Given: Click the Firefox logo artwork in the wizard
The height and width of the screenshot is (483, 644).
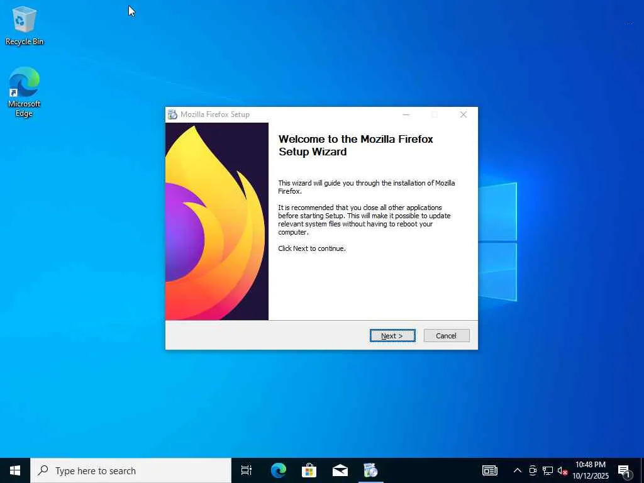Looking at the screenshot, I should [217, 221].
